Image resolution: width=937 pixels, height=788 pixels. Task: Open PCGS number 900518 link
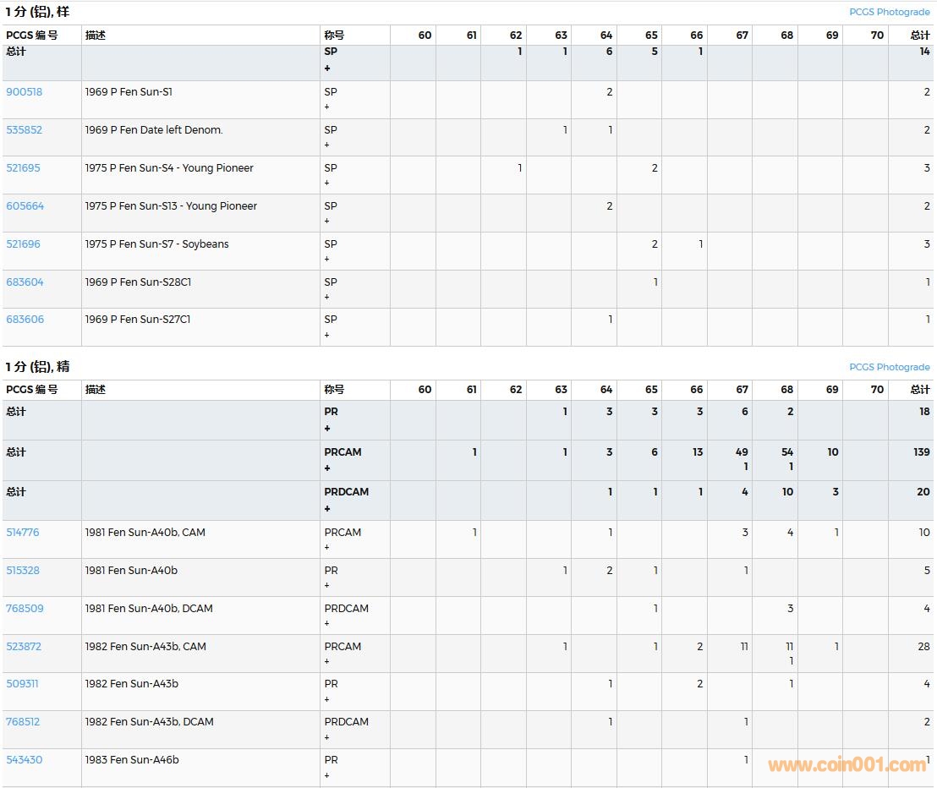pos(24,92)
